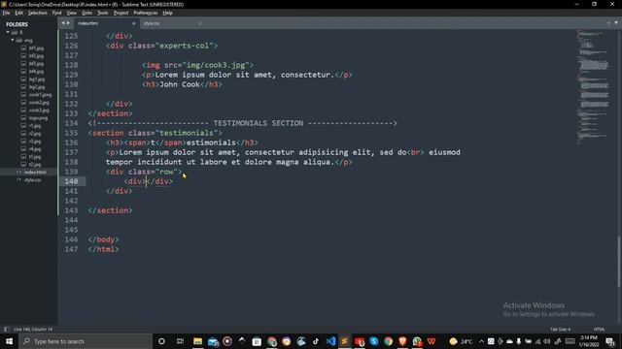The height and width of the screenshot is (349, 622).
Task: Click the Windows Start button
Action: pyautogui.click(x=9, y=341)
